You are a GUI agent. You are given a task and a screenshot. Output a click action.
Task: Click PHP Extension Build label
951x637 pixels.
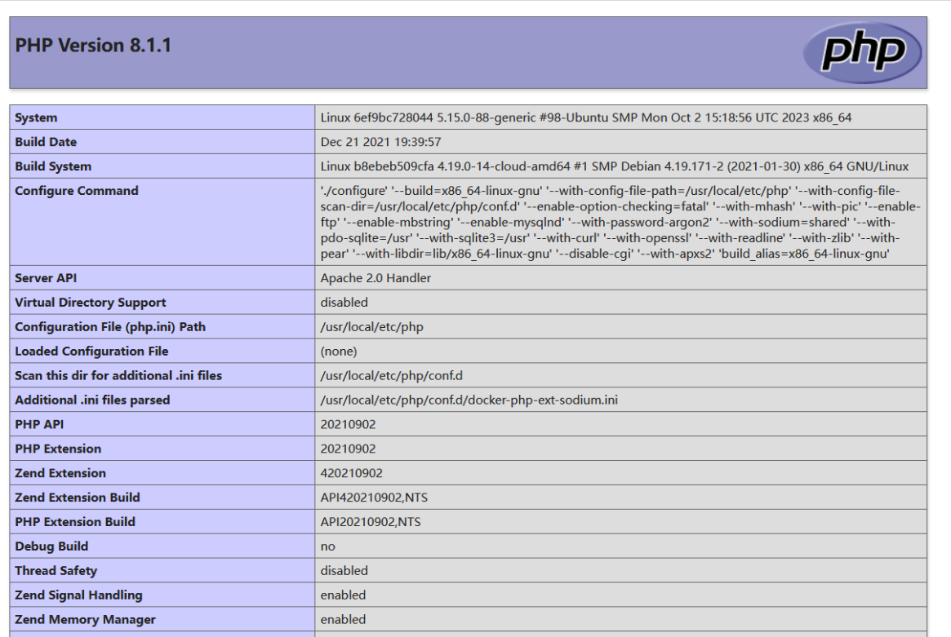coord(75,522)
